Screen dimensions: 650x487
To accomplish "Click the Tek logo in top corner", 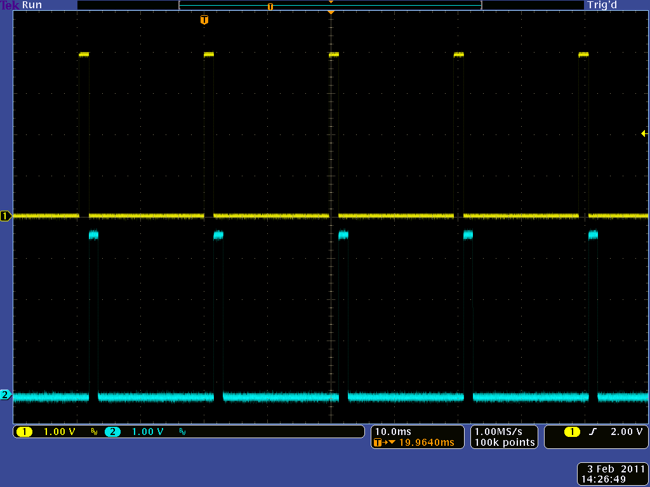I will click(x=10, y=5).
